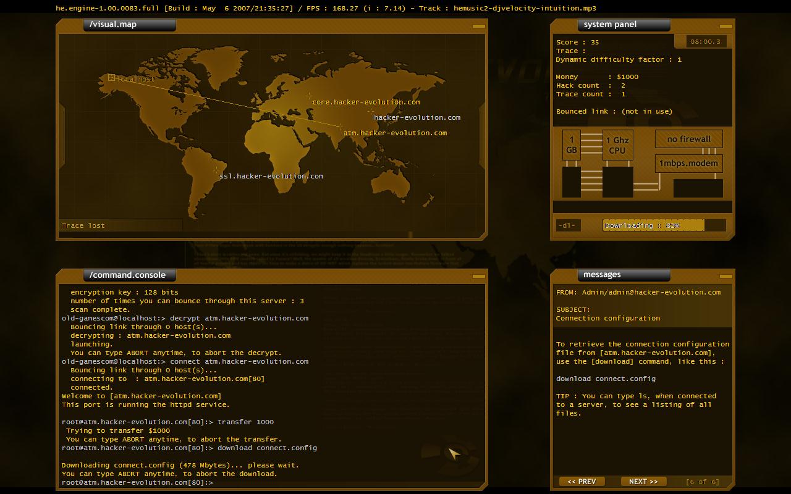Click the Trace count : 1 line
Screen dimensions: 791x494
point(590,94)
